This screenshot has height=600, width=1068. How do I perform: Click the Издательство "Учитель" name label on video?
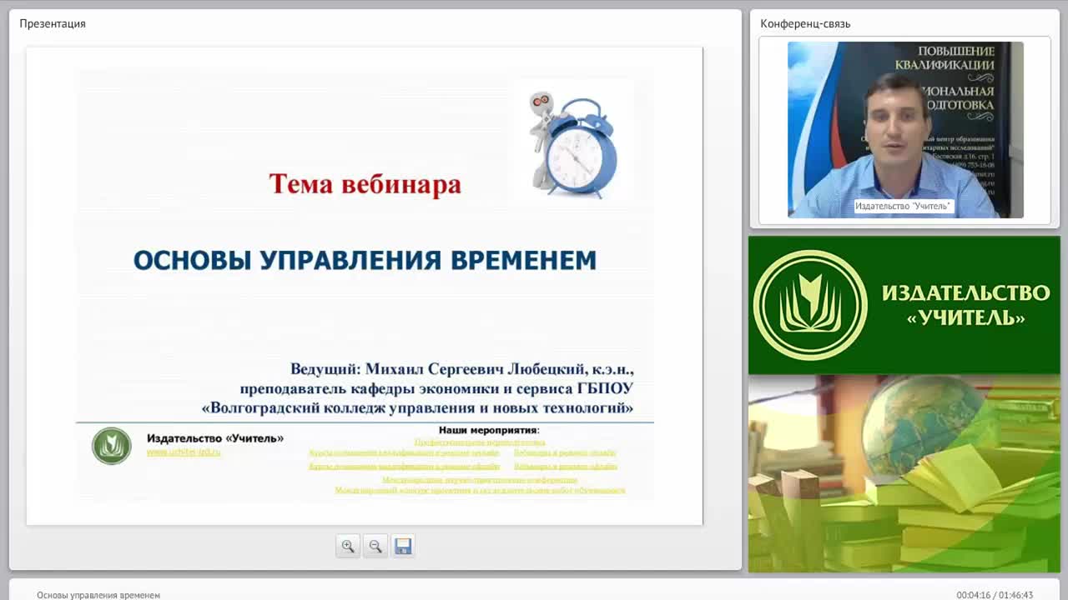pos(904,206)
